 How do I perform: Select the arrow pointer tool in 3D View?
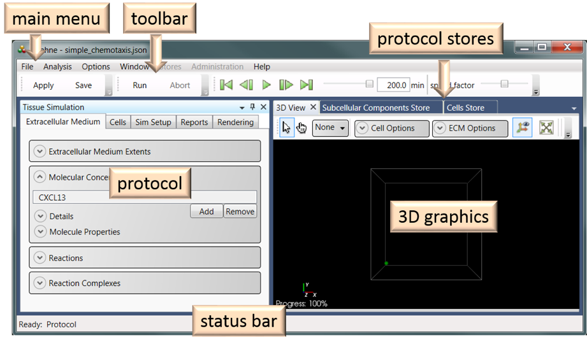tap(287, 128)
